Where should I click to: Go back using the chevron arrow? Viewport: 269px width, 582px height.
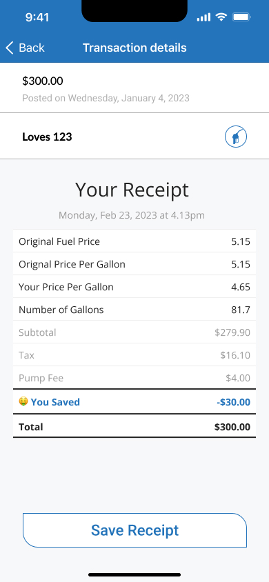pos(10,48)
